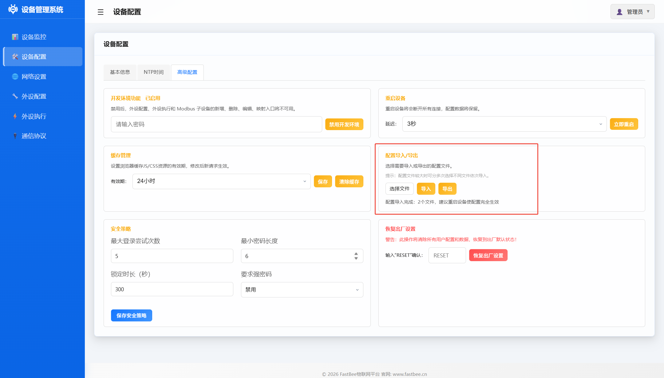Click the 设备监控 chart icon
The width and height of the screenshot is (664, 378).
(x=15, y=37)
